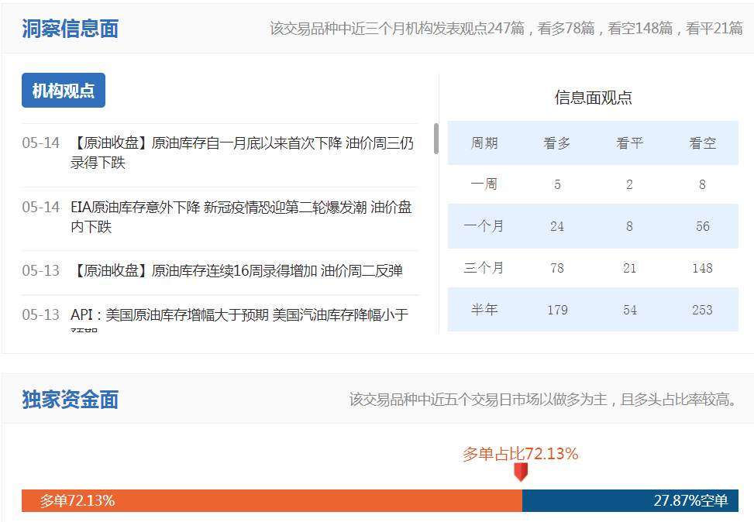Click the 三个月 row label
The image size is (754, 522).
484,268
